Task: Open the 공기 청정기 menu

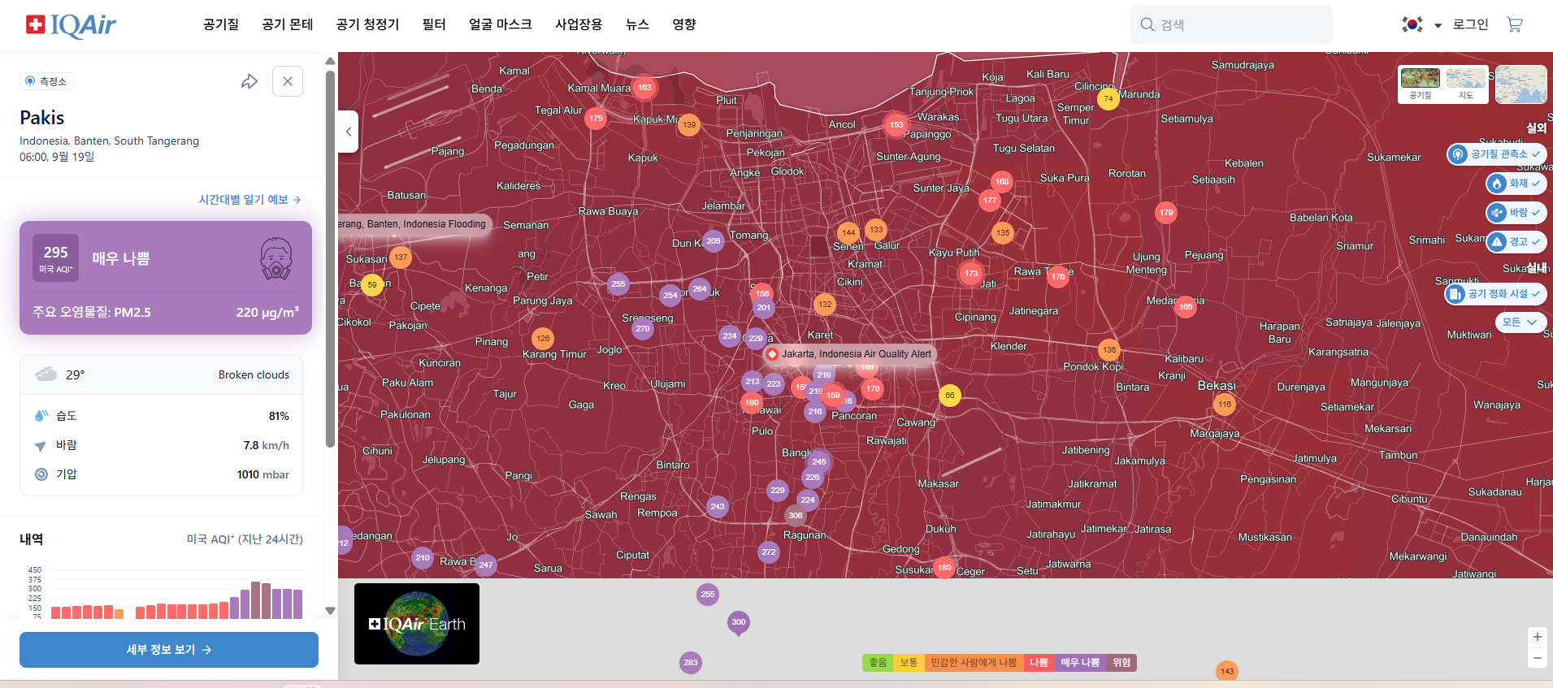Action: [x=367, y=24]
